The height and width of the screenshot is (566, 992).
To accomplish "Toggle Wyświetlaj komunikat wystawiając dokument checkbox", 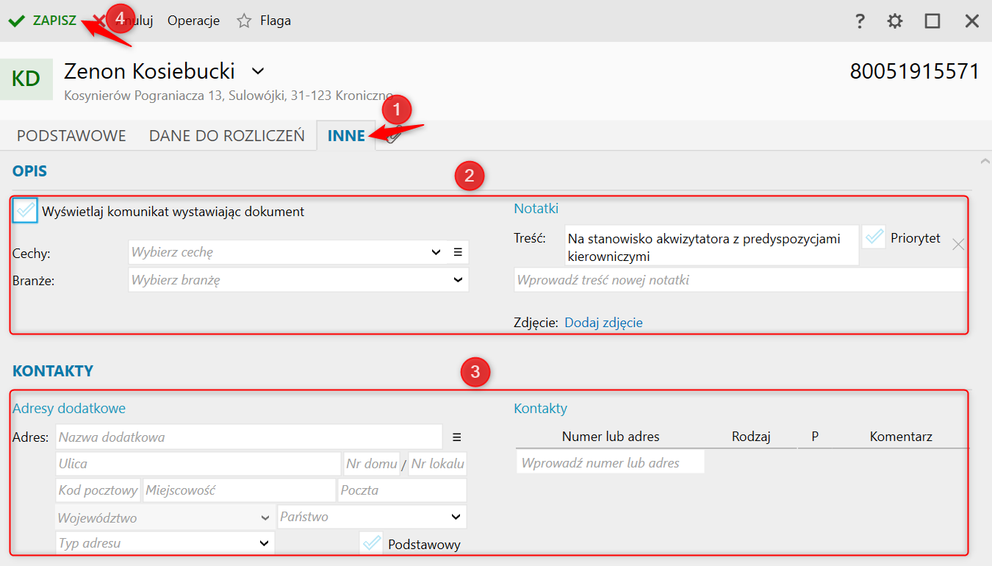I will 25,211.
